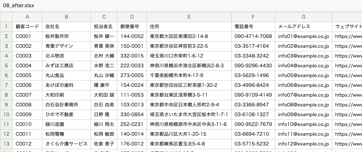This screenshot has width=362, height=152.
Task: Select column D header
Action: (x=132, y=17)
